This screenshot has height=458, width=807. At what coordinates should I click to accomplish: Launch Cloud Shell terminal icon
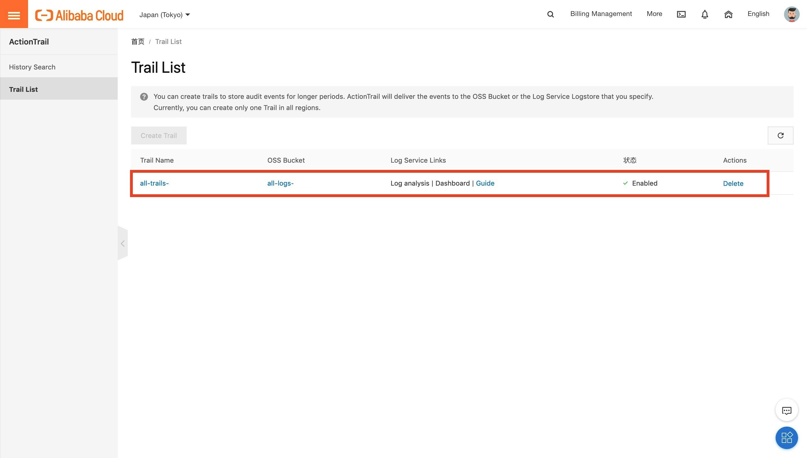click(681, 14)
